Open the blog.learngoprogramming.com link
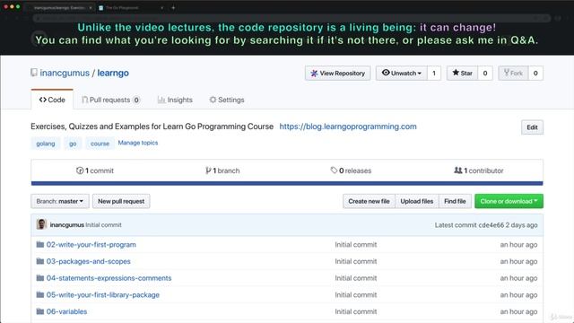Viewport: 574px width, 323px height. (348, 127)
